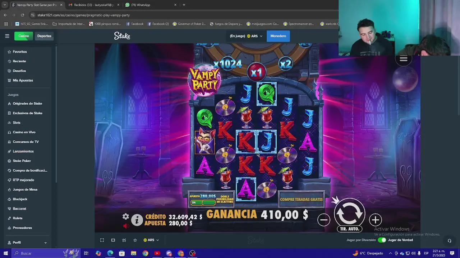The width and height of the screenshot is (460, 258).
Task: Open the Monedero wallet button
Action: 278,36
